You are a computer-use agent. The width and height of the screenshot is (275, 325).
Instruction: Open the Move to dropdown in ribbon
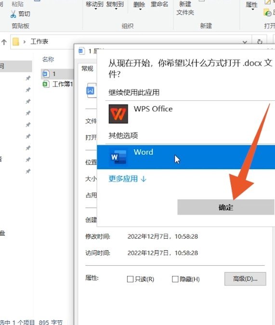click(94, 5)
